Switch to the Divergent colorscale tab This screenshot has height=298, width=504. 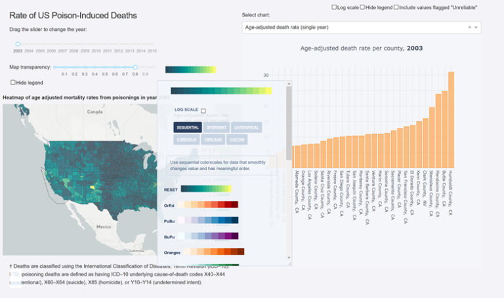pyautogui.click(x=216, y=127)
